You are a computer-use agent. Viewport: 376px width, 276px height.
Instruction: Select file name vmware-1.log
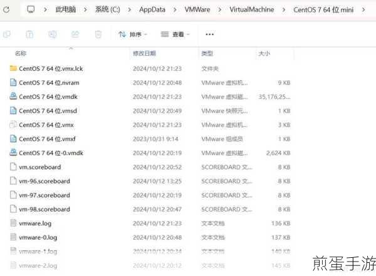(x=38, y=252)
